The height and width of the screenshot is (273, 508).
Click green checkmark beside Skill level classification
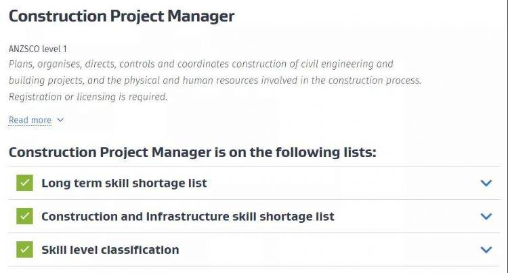click(x=24, y=250)
